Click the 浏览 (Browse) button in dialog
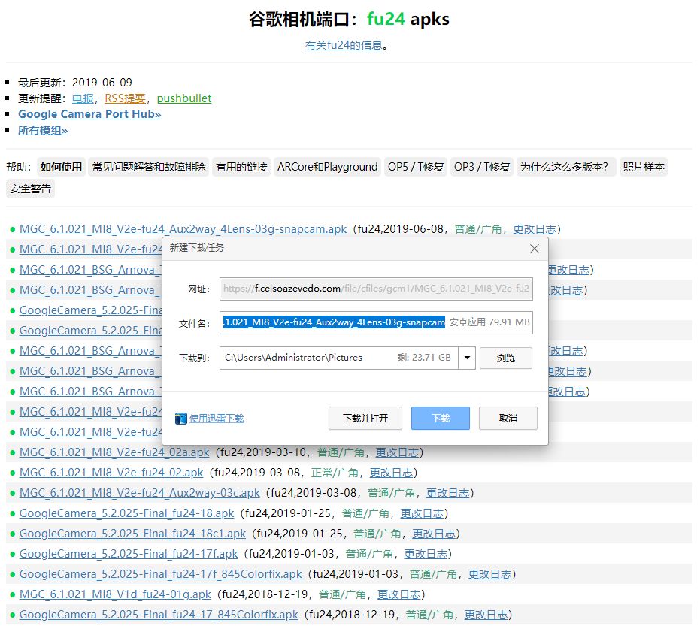This screenshot has width=700, height=626. 506,358
